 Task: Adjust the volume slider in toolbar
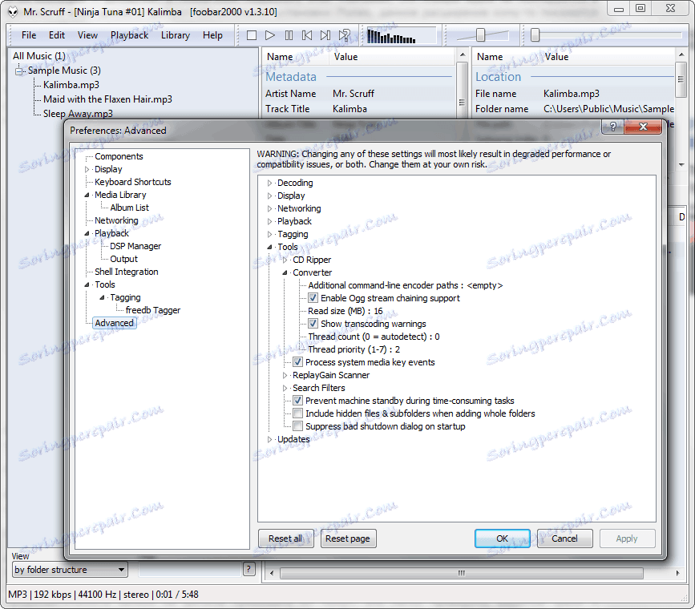coord(480,35)
